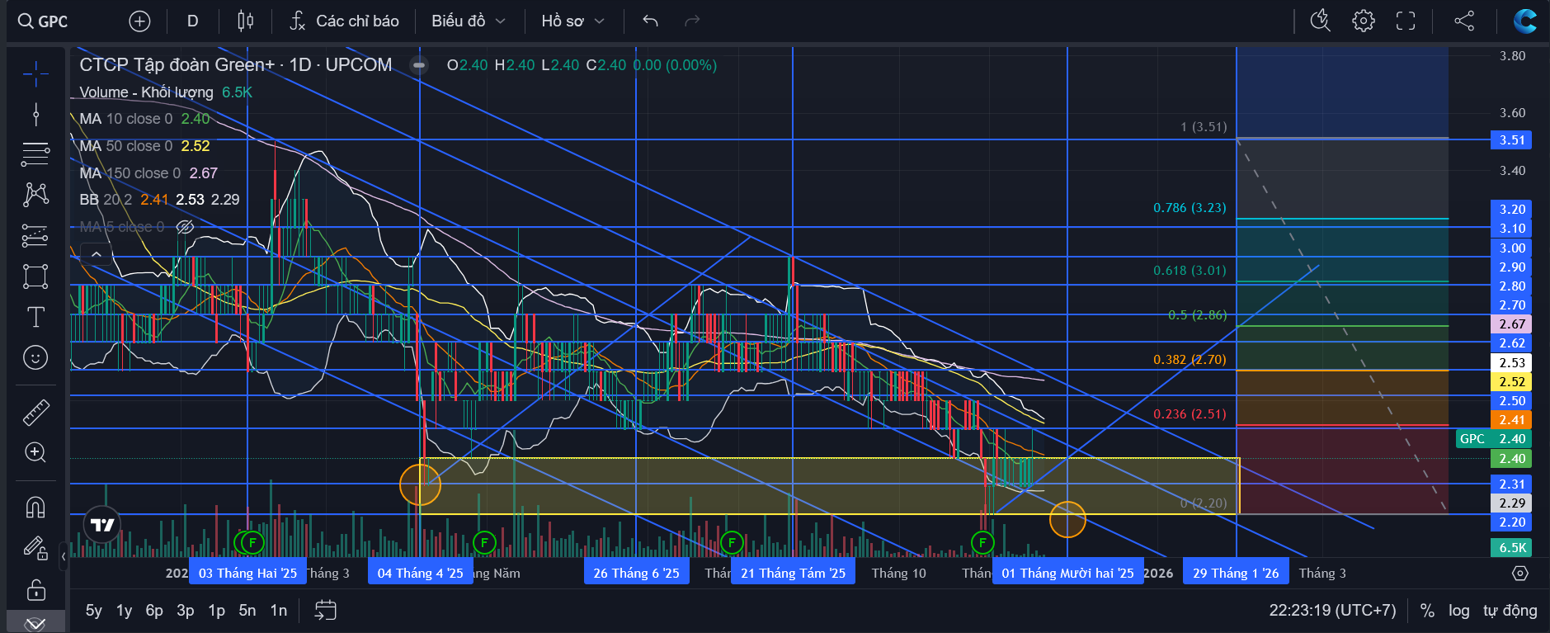This screenshot has height=633, width=1550.
Task: Expand the chevron below the drawing tools
Action: 35,623
